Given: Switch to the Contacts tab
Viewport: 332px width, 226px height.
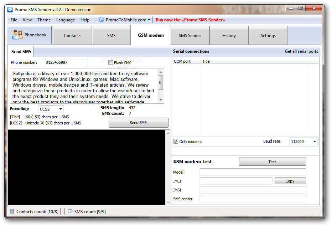Looking at the screenshot, I should coord(72,35).
